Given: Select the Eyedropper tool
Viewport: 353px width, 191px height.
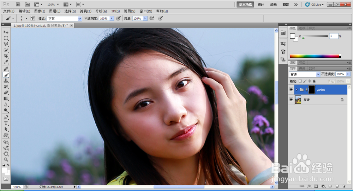Looking at the screenshot, I should pos(6,62).
